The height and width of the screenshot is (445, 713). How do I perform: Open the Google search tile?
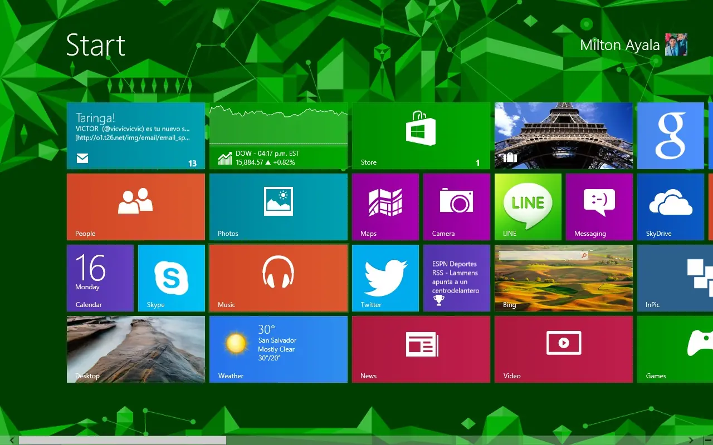[671, 136]
